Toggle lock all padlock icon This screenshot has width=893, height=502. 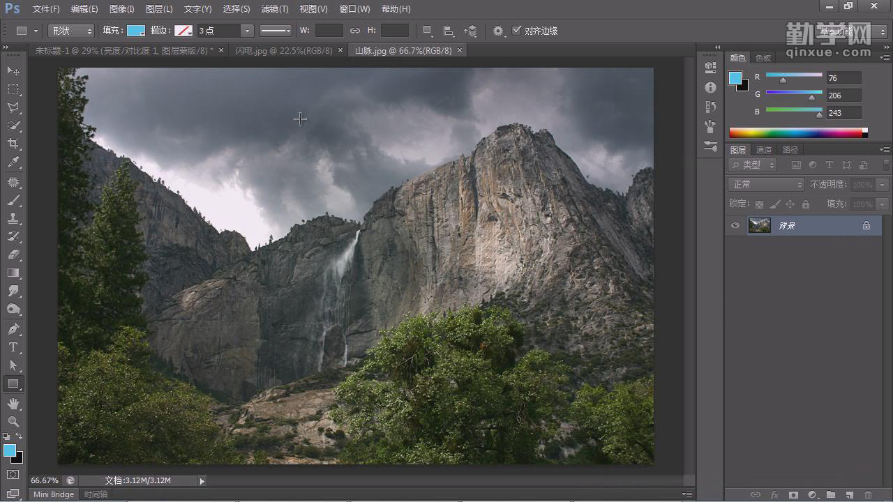[806, 204]
